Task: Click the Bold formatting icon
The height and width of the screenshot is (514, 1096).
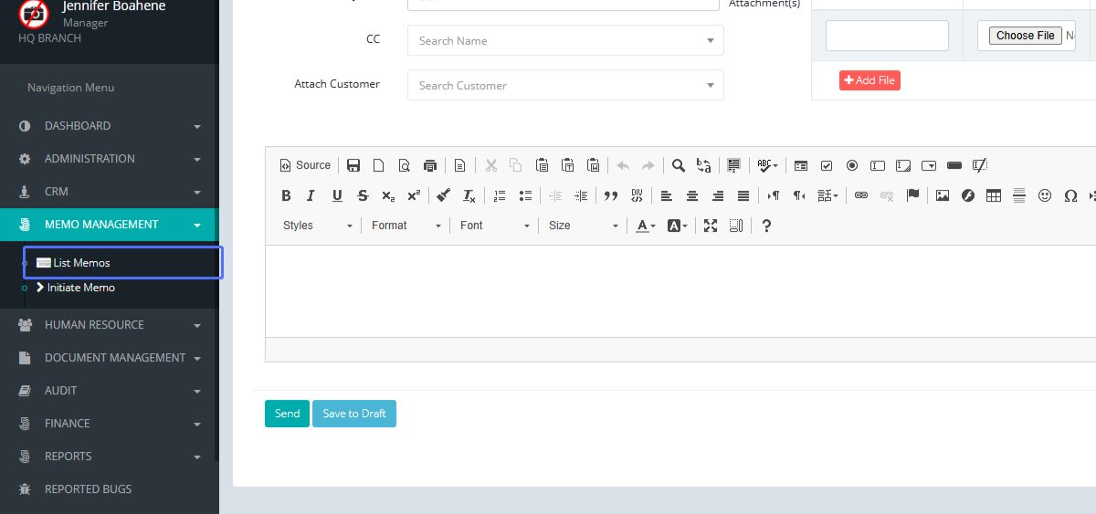Action: 286,195
